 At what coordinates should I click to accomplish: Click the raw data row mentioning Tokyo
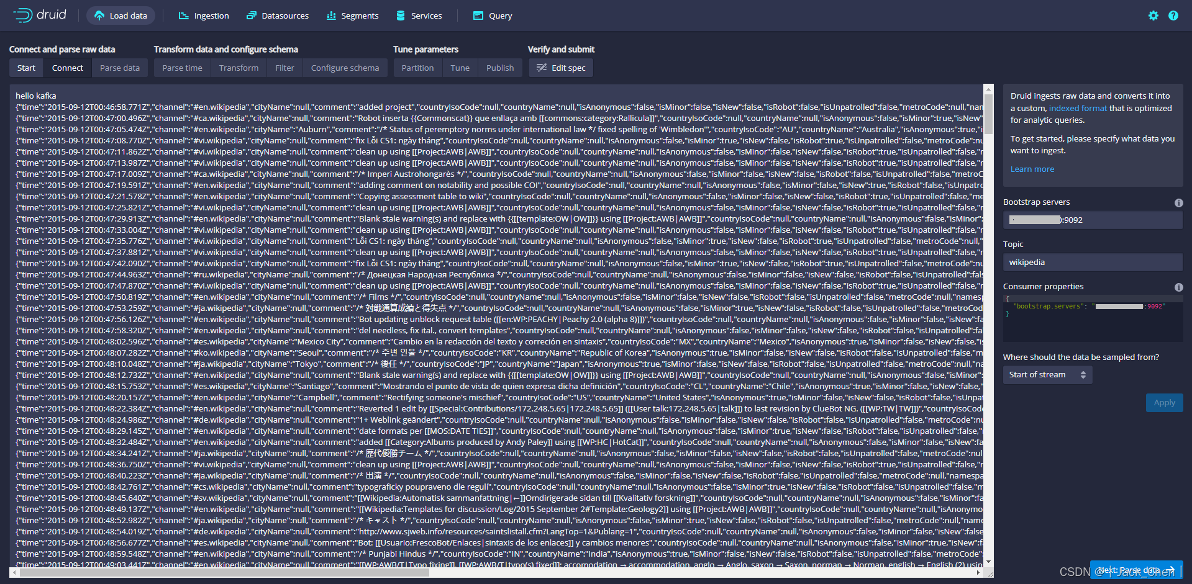pyautogui.click(x=499, y=364)
